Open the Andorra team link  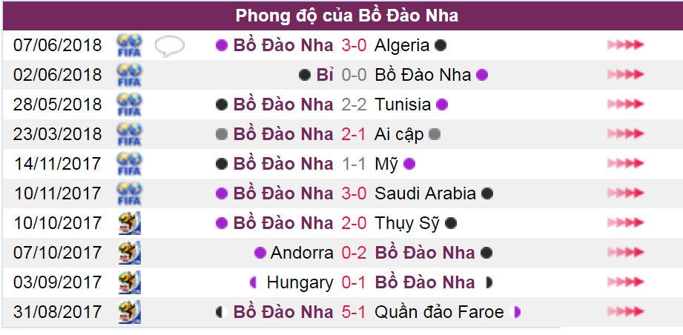pos(302,252)
